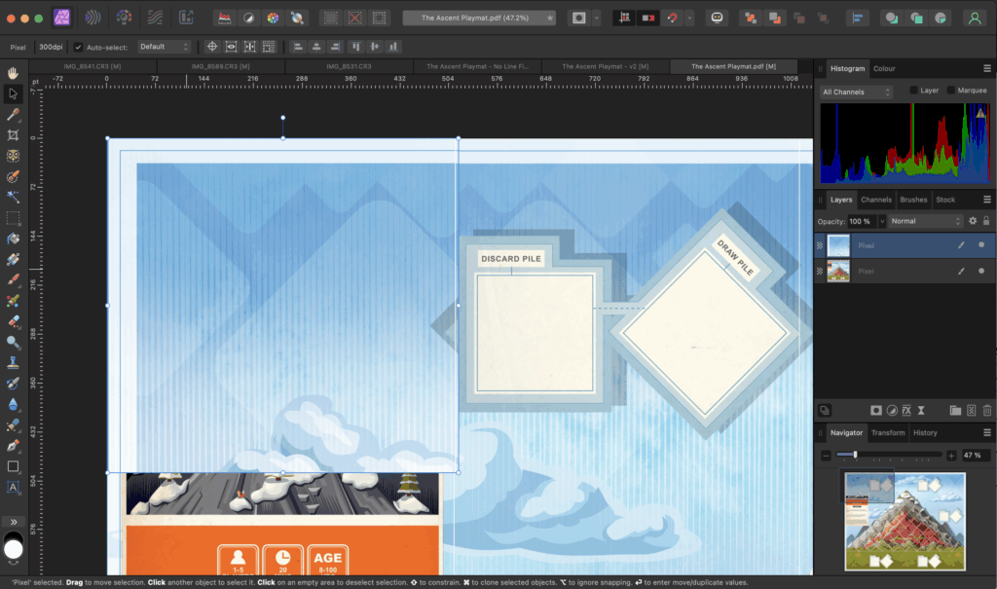
Task: Hide the top blue Pixel layer
Action: click(981, 245)
